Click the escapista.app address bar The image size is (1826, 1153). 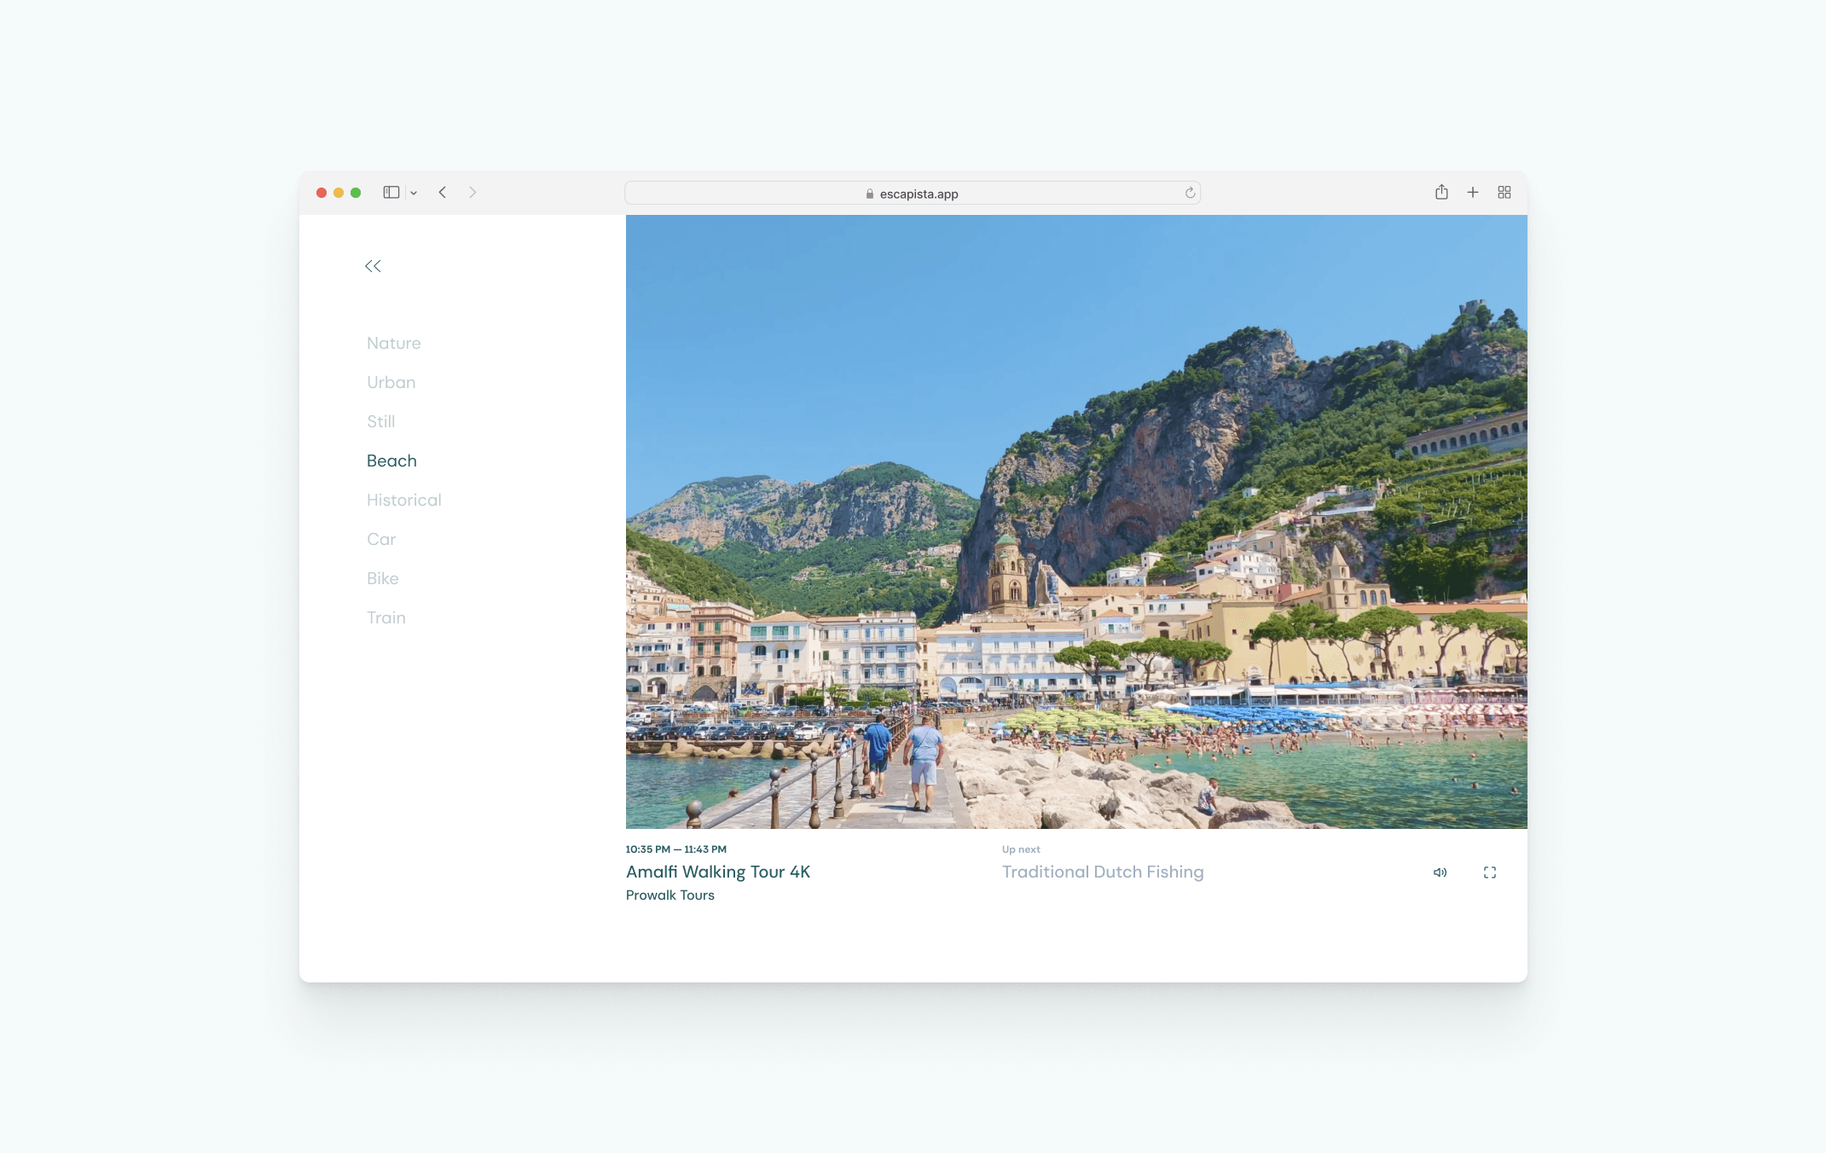[x=912, y=194]
